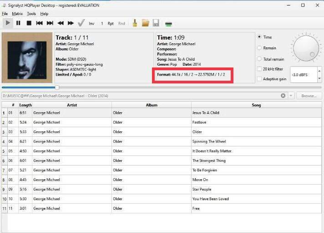Toggle the Rpt repeat button
Screen dimensions: 324x233
tap(111, 24)
